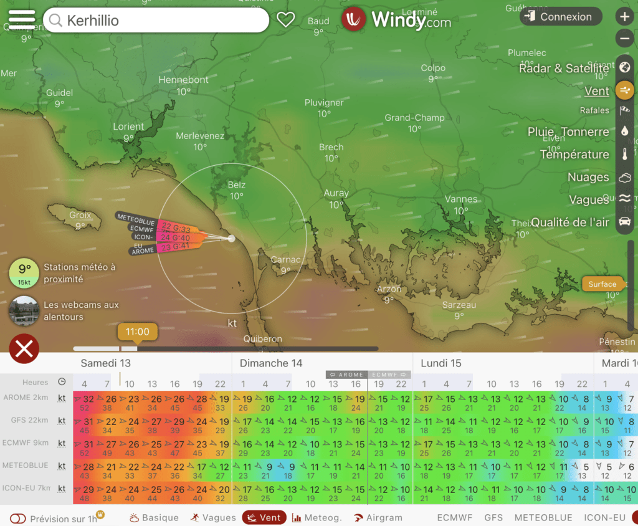This screenshot has height=526, width=638.
Task: Click the Windy.com logo
Action: (x=396, y=19)
